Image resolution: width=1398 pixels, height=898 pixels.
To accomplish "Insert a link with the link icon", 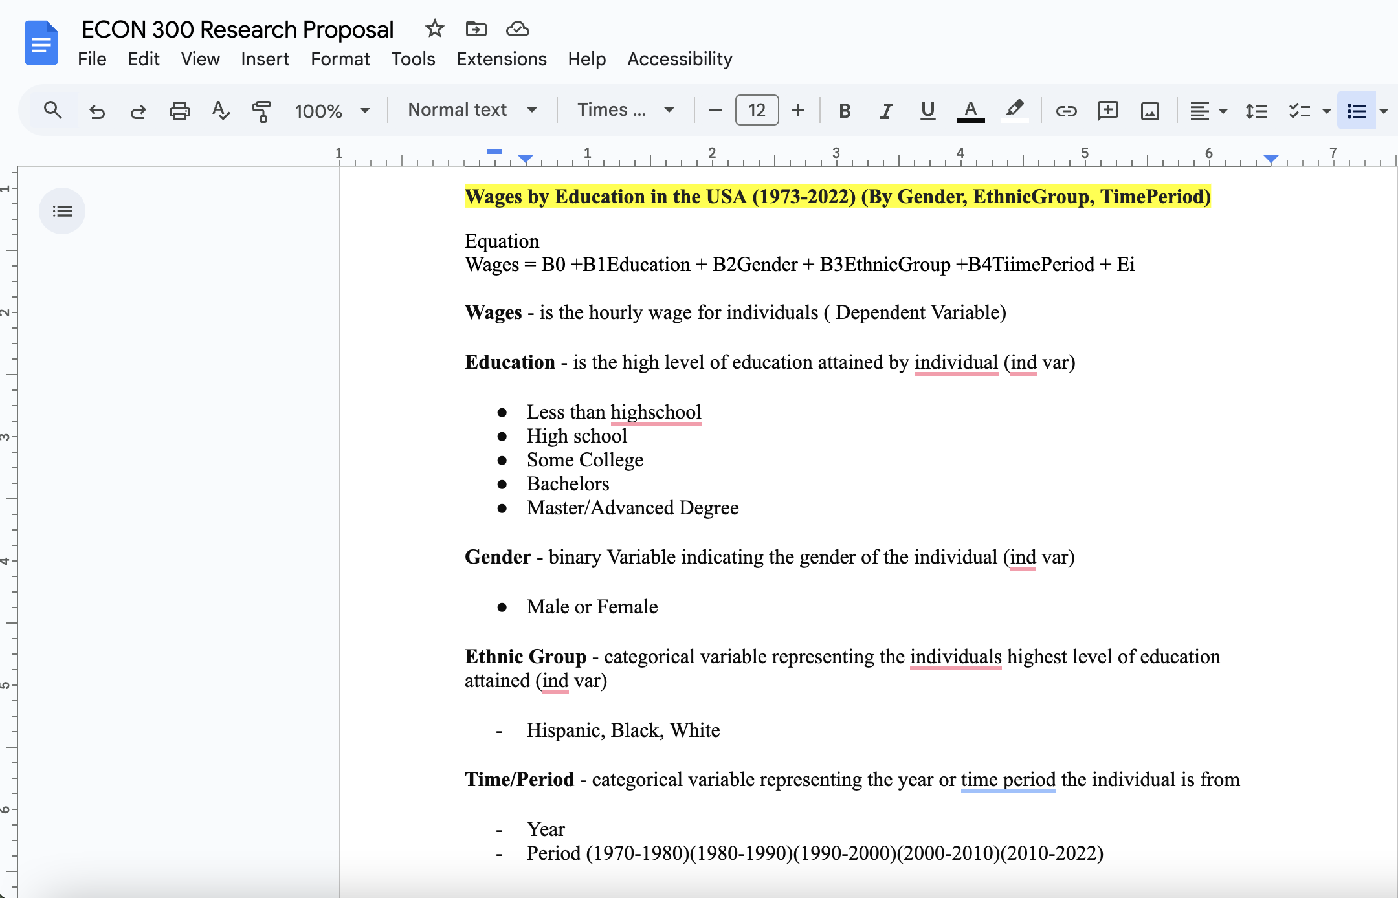I will (1066, 111).
